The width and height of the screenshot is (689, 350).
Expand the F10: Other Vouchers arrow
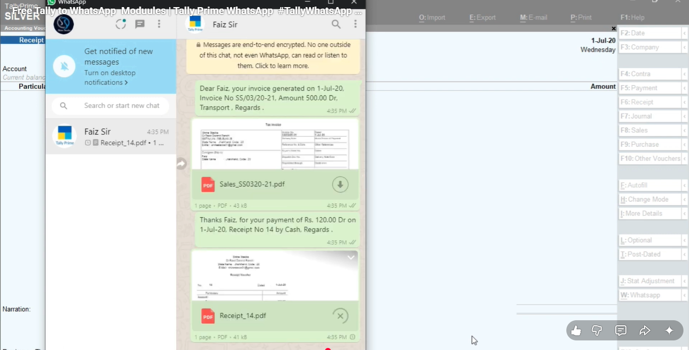684,159
